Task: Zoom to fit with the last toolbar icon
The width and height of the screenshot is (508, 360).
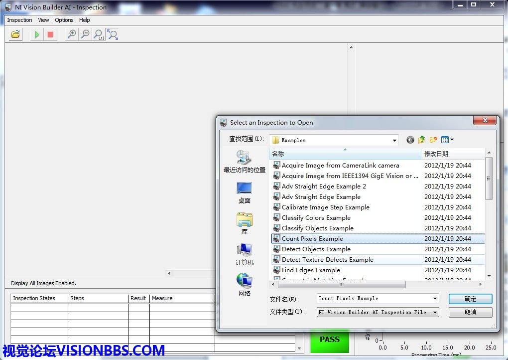Action: point(113,34)
